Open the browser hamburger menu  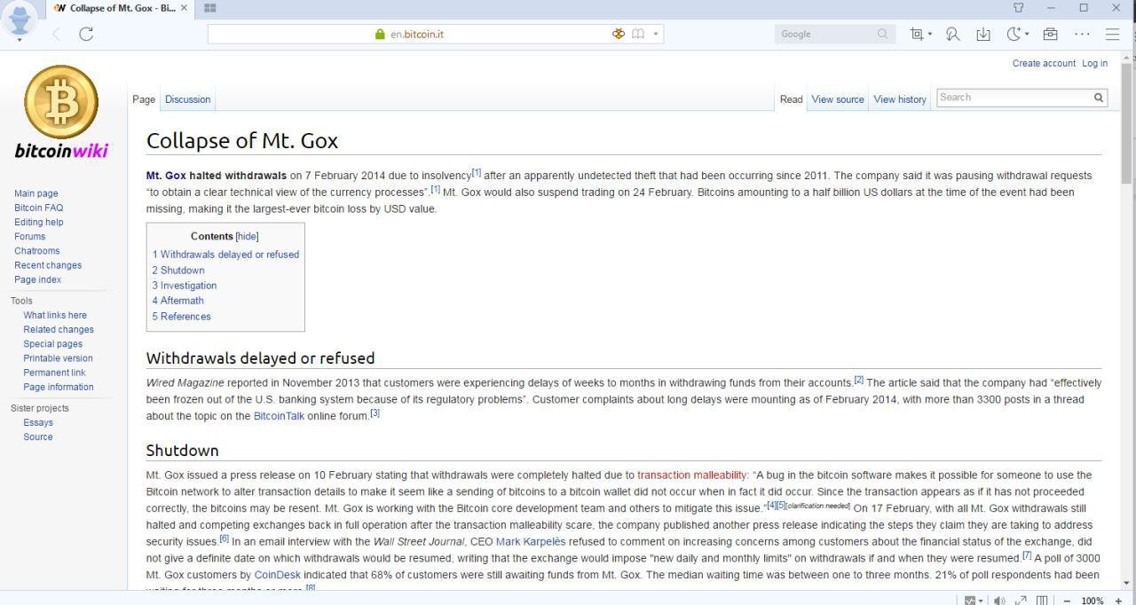[x=1112, y=34]
